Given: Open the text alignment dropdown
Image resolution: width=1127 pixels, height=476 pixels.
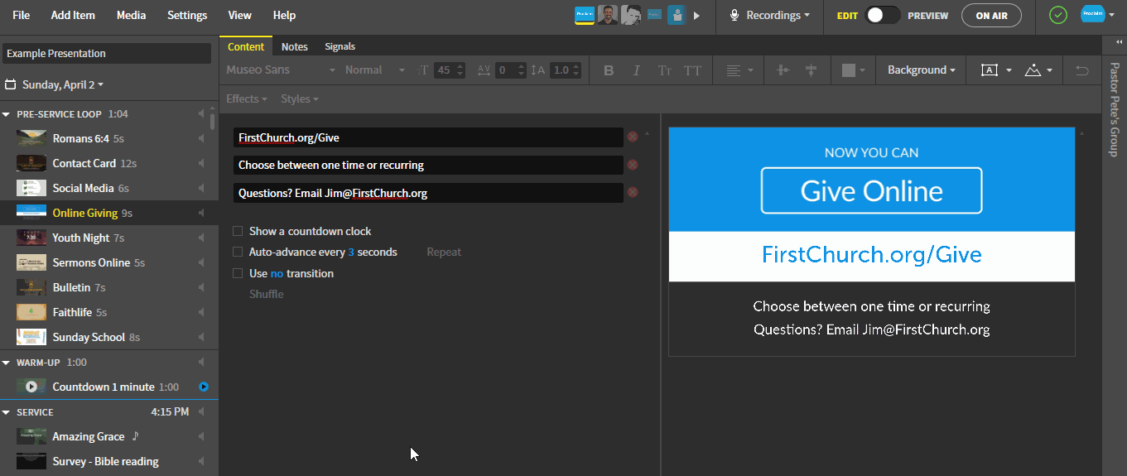Looking at the screenshot, I should (739, 70).
